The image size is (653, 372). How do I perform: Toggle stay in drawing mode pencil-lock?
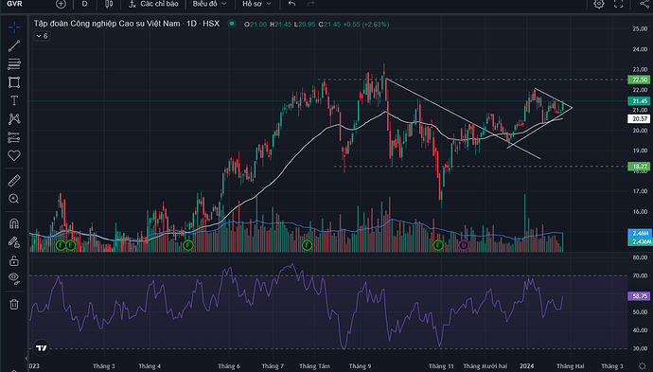[x=14, y=242]
